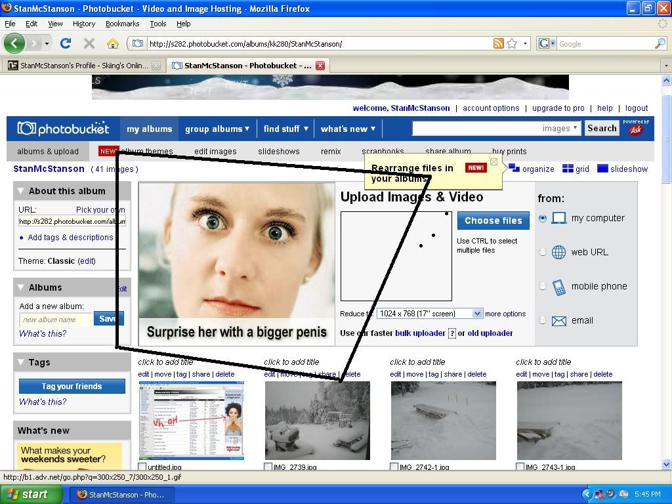Start slideshow view icon

(602, 169)
